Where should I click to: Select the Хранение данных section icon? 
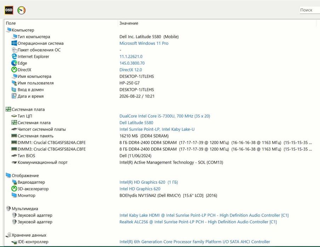pyautogui.click(x=8, y=235)
